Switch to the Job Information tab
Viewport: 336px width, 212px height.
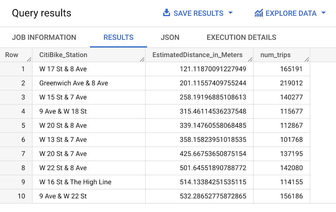[44, 37]
